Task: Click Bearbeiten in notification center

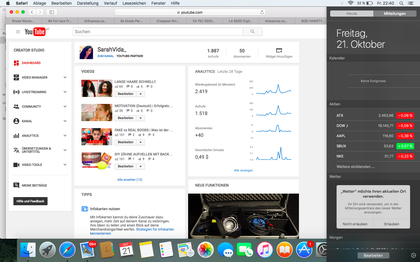Action: pyautogui.click(x=373, y=255)
